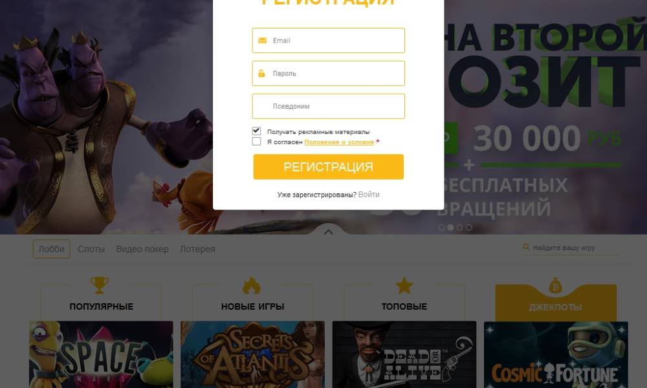The height and width of the screenshot is (388, 647).
Task: Switch to the Видео покер tab
Action: coord(142,249)
